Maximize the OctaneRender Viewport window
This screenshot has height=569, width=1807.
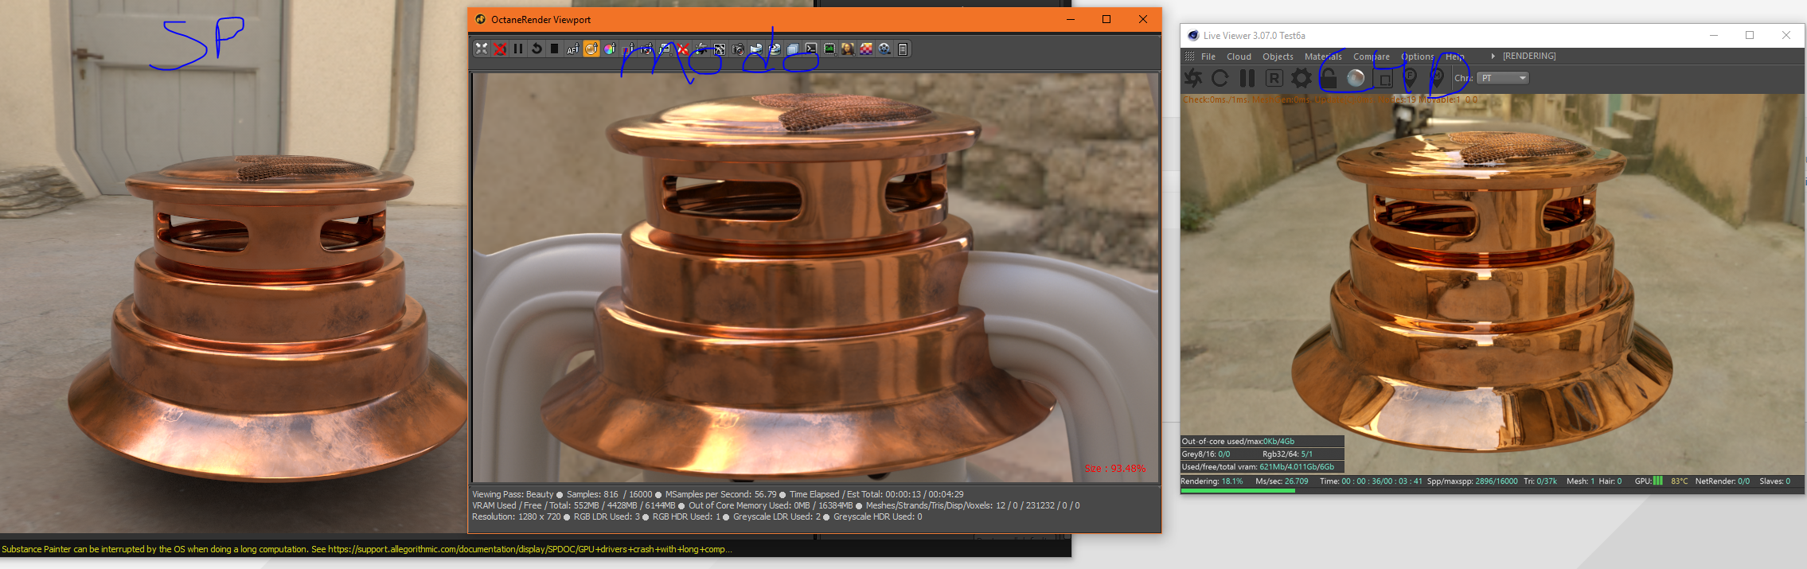pyautogui.click(x=1106, y=19)
